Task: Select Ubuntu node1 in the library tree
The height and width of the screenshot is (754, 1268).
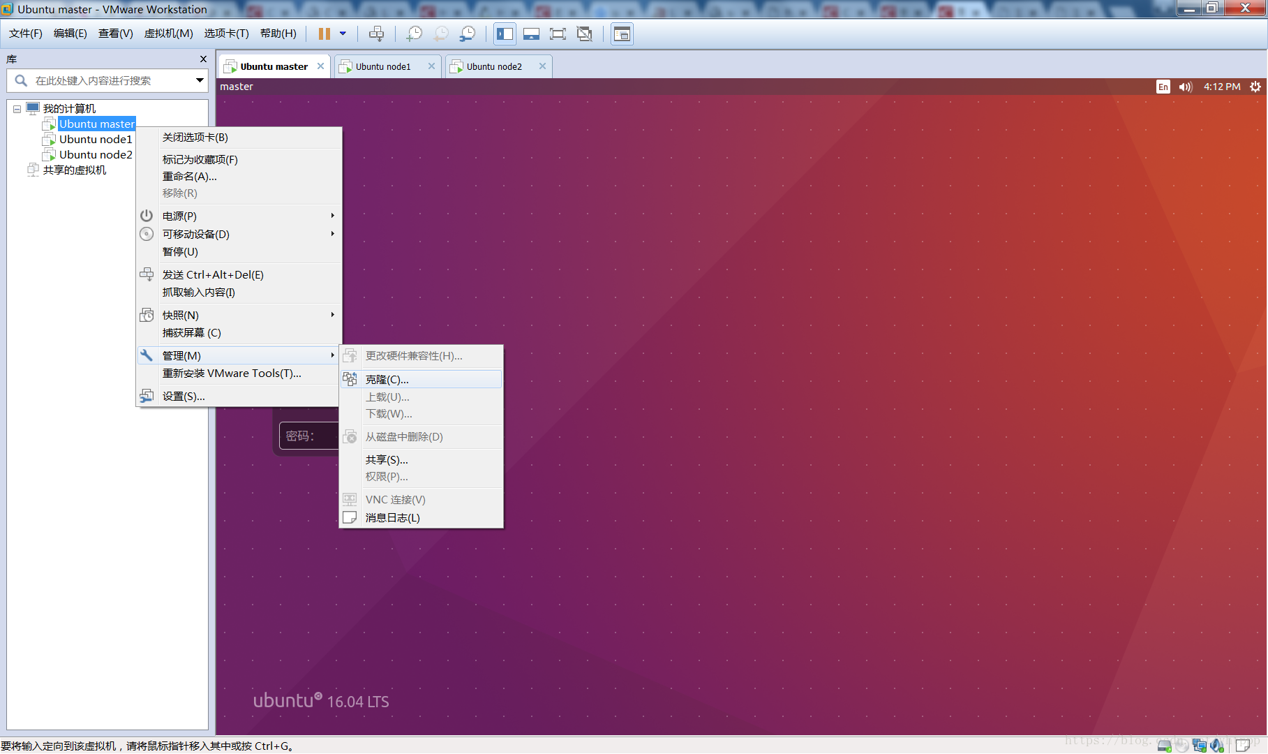Action: tap(96, 139)
